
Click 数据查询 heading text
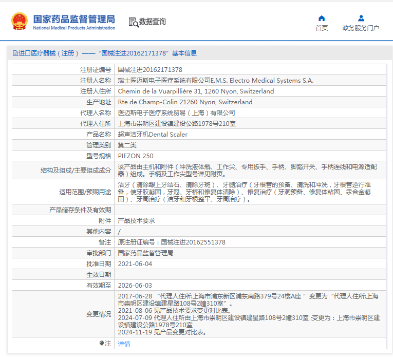[153, 22]
